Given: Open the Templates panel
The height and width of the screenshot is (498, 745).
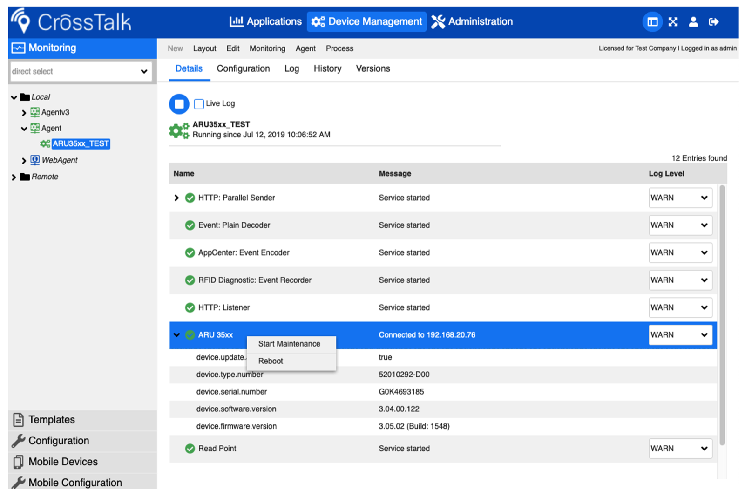Looking at the screenshot, I should pyautogui.click(x=82, y=420).
